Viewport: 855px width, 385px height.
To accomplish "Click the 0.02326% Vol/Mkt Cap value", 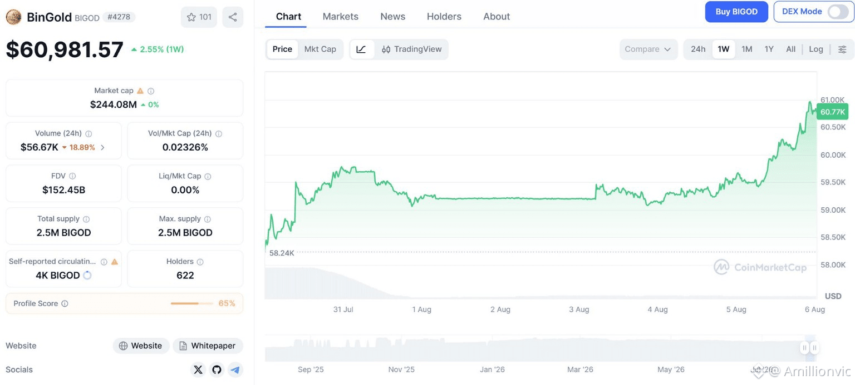I will click(185, 147).
